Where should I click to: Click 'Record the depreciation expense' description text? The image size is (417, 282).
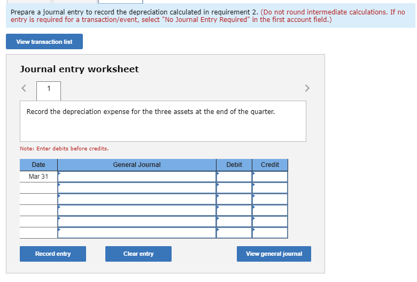click(151, 112)
